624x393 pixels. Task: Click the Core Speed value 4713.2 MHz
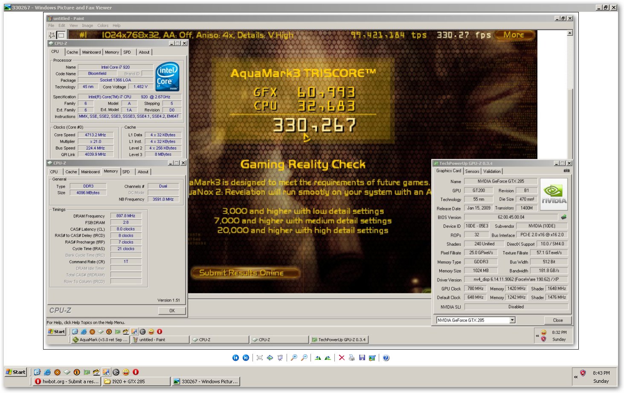click(x=96, y=135)
